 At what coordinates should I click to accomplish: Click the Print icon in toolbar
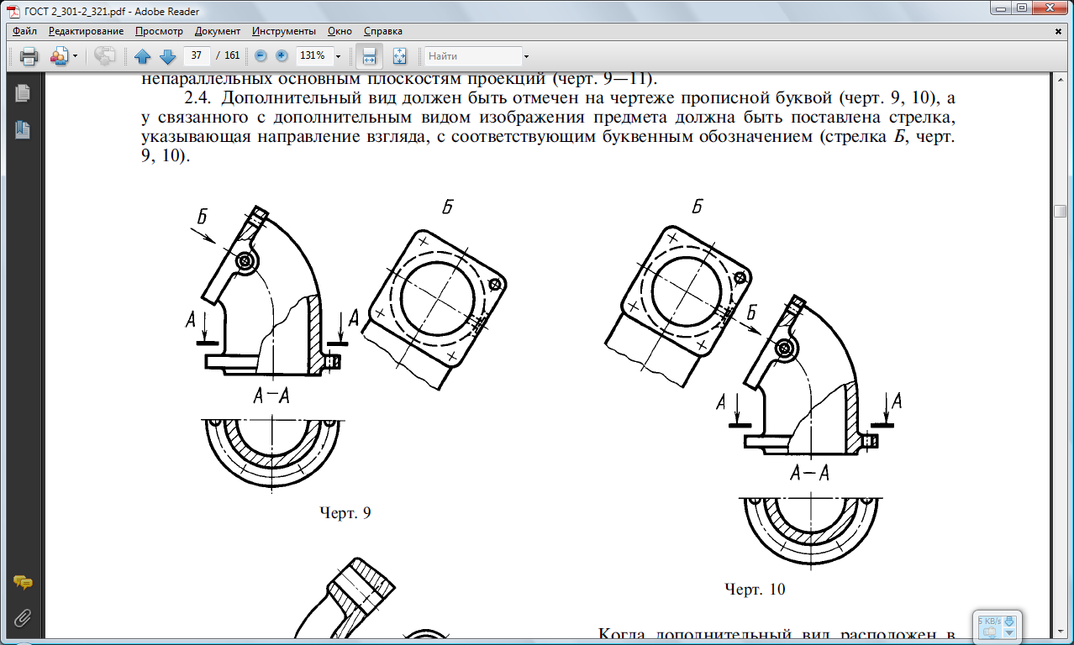(x=29, y=56)
